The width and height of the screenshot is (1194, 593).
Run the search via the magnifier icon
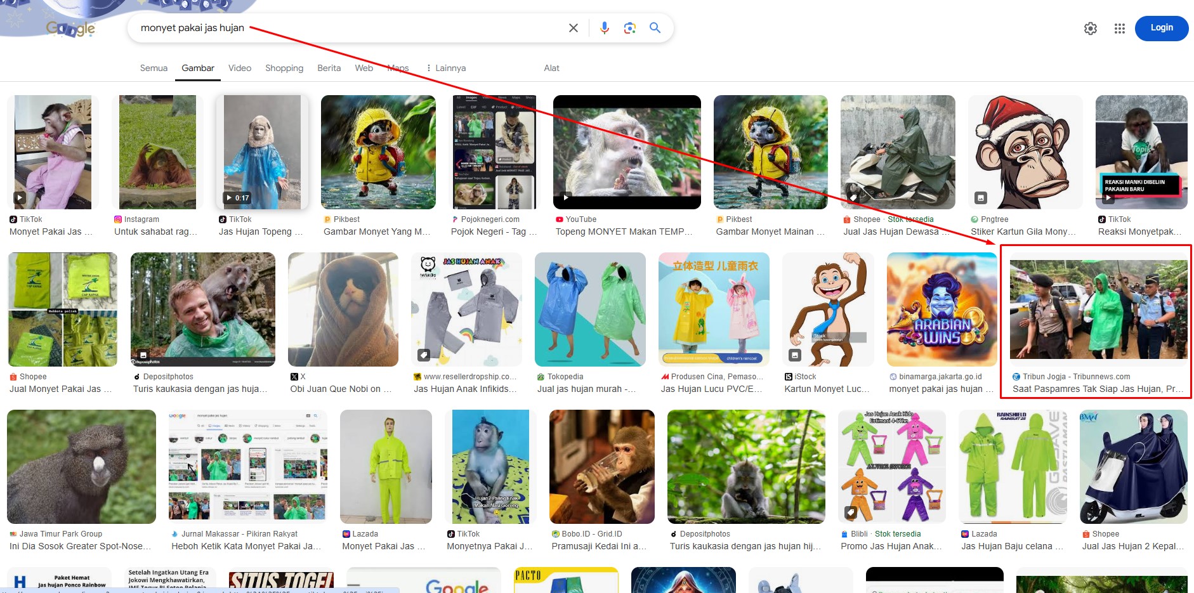pos(655,28)
